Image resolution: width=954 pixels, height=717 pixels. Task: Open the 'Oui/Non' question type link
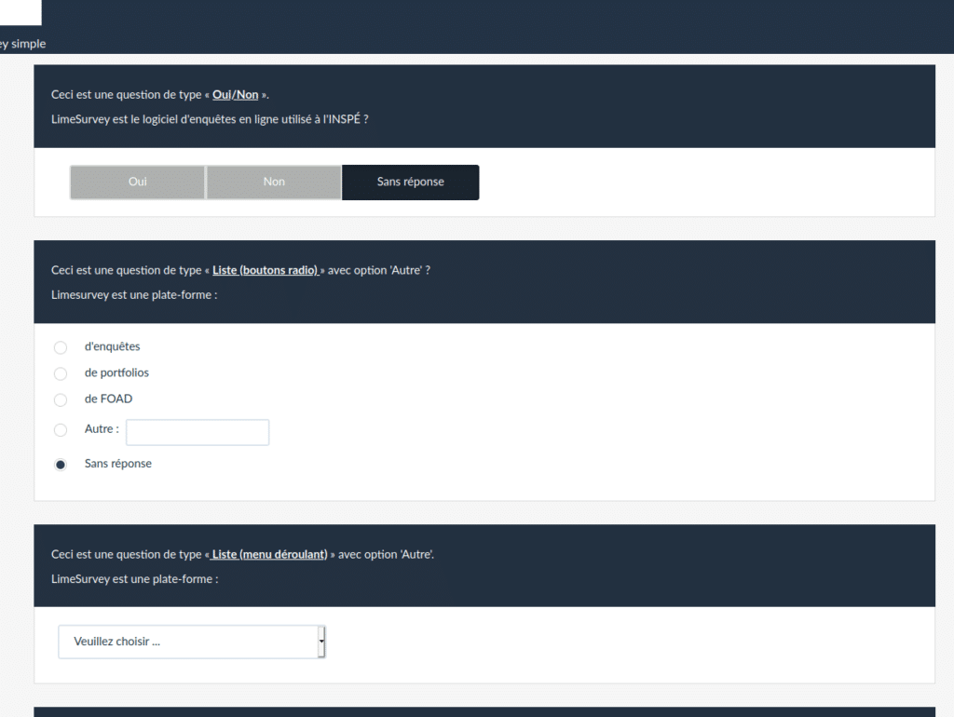coord(236,95)
